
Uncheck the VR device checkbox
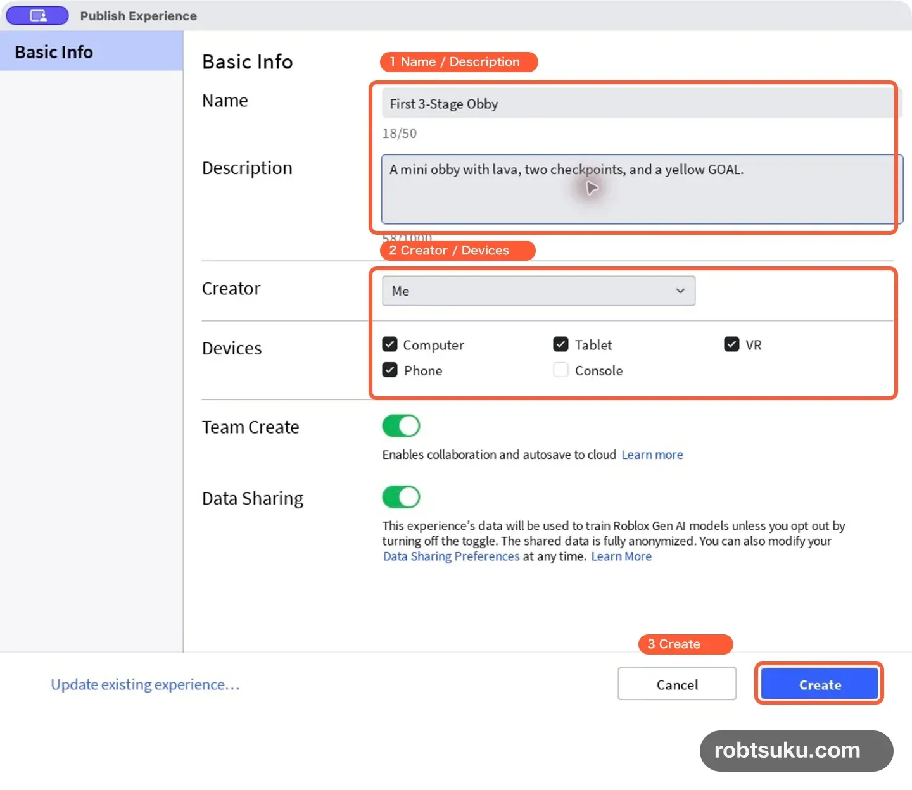731,344
